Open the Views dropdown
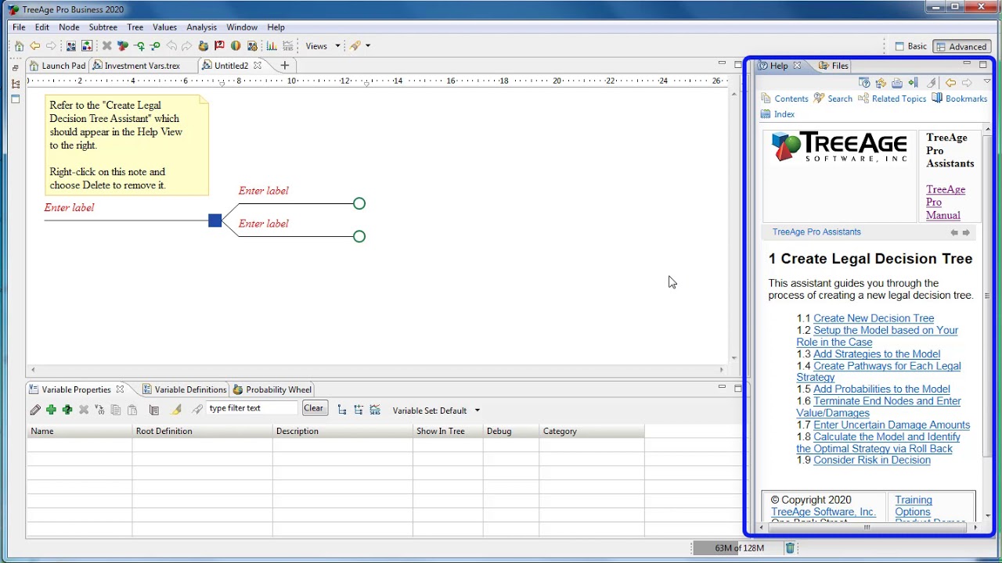Viewport: 1002px width, 563px height. [x=323, y=46]
